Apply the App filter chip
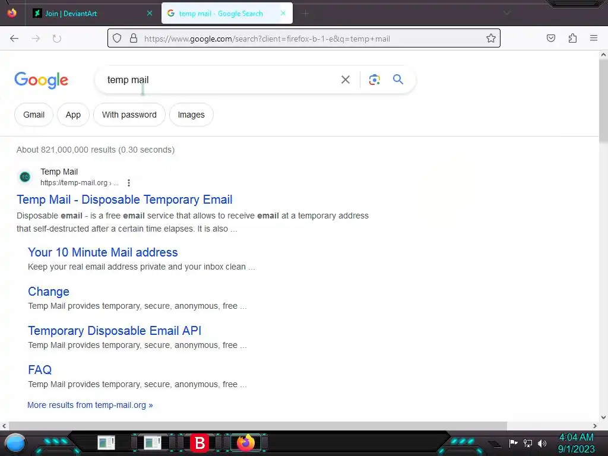This screenshot has height=456, width=608. coord(73,115)
